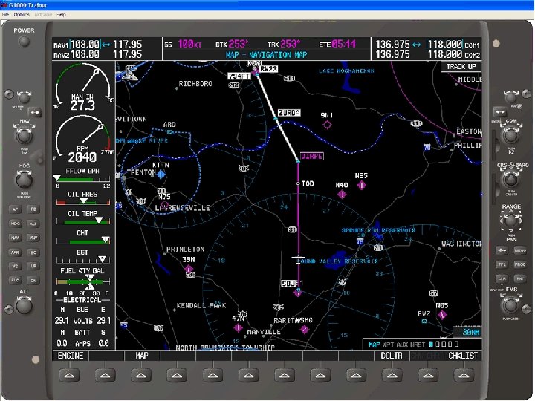Click the NAV frequency transfer key
The image size is (535, 401).
coord(35,112)
